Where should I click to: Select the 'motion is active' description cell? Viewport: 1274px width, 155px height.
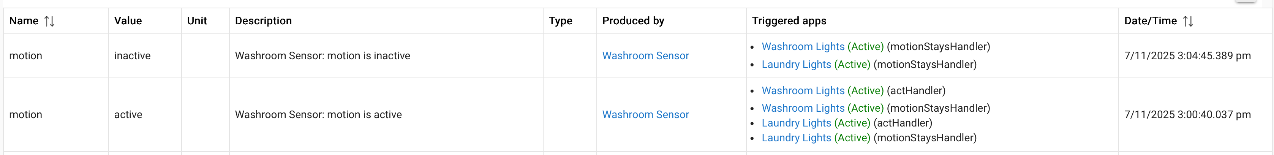(318, 115)
